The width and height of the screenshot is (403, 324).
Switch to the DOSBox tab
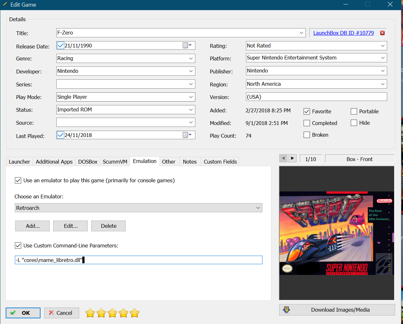pyautogui.click(x=88, y=162)
